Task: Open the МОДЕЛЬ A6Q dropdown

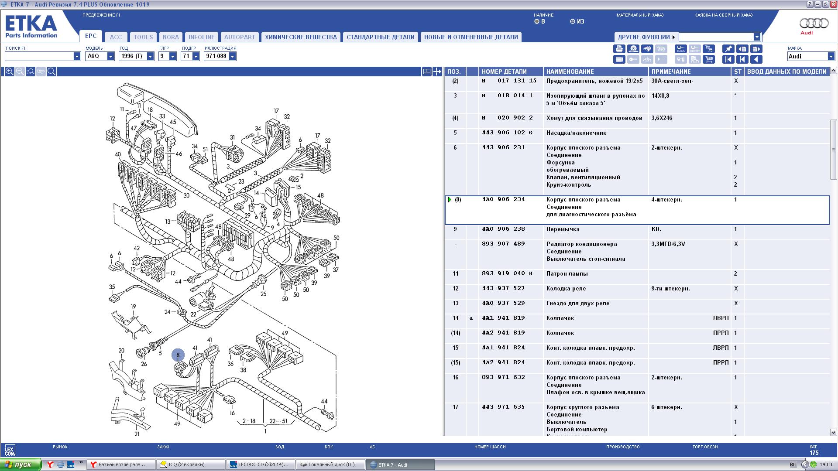Action: pyautogui.click(x=110, y=56)
